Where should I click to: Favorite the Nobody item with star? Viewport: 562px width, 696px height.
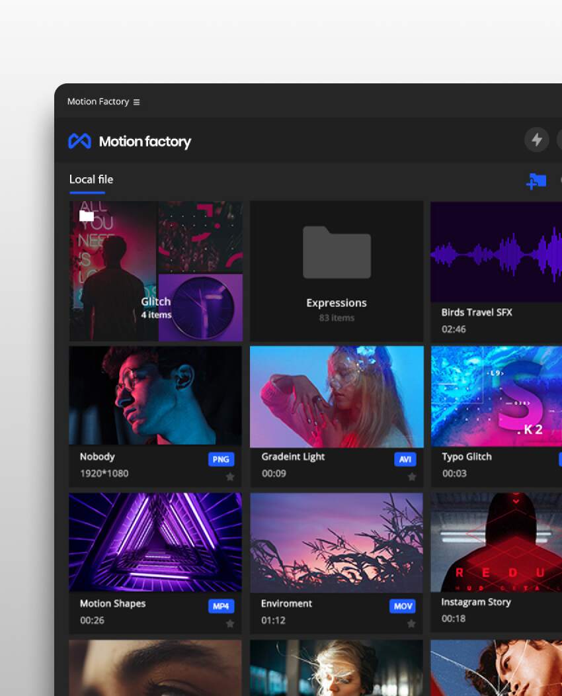pos(230,476)
